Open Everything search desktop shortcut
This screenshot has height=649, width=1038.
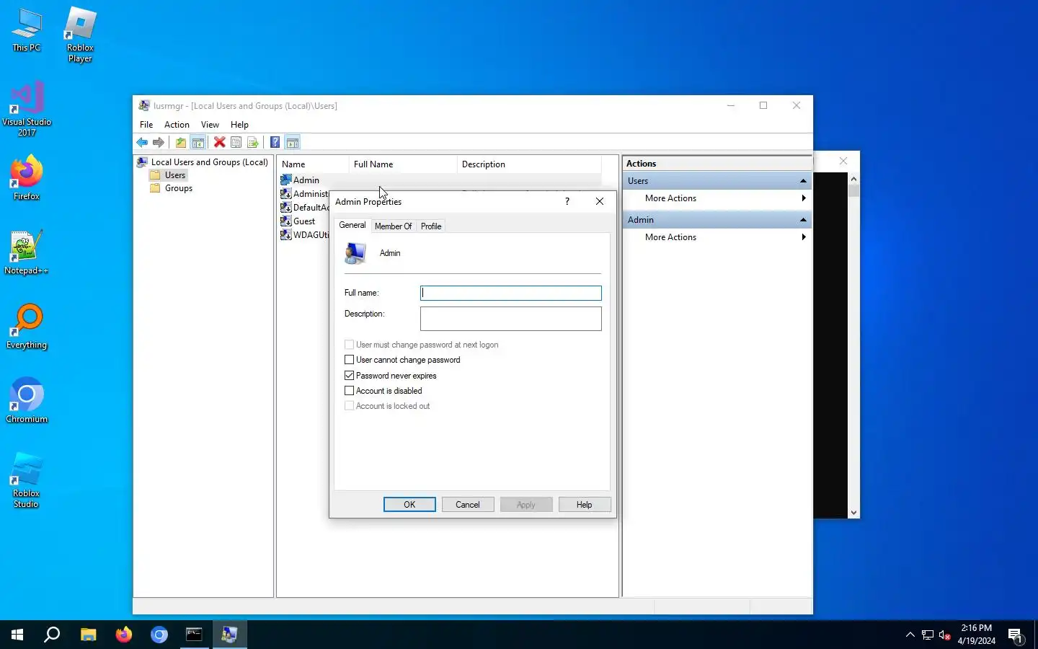[27, 327]
